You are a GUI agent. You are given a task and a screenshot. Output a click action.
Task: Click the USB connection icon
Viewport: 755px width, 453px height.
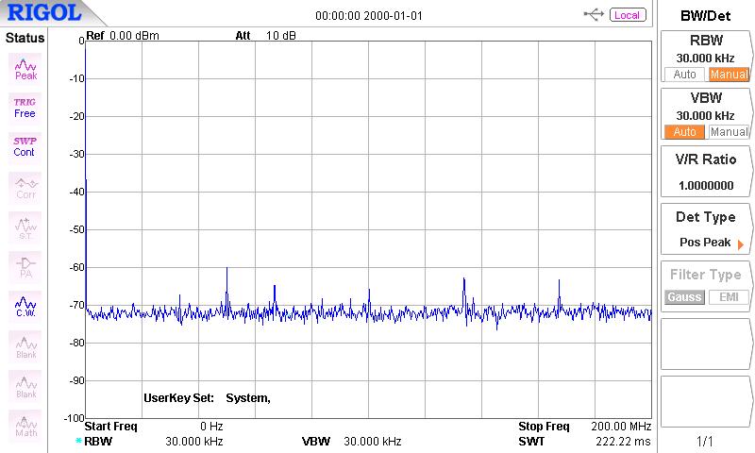pyautogui.click(x=595, y=15)
